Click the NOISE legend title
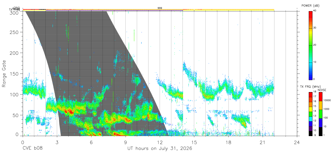The image size is (334, 154). 322,90
